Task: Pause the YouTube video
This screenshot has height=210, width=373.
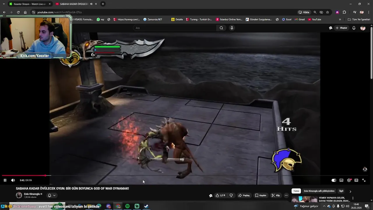Action: coord(5,180)
